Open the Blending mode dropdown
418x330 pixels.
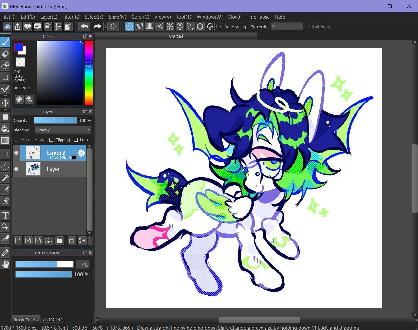tap(63, 130)
